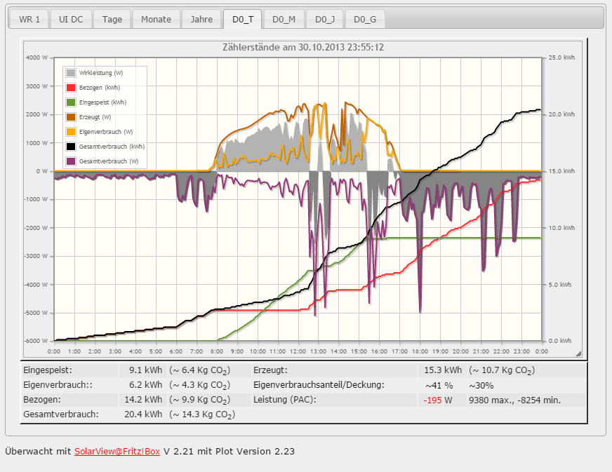Click the Eigenverbrauchsanteil/Deckung: label
612x472 pixels.
click(319, 385)
